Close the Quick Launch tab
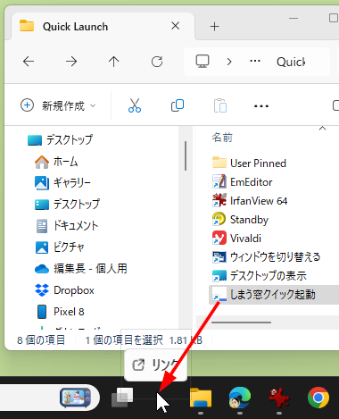This screenshot has height=419, width=339. (176, 26)
